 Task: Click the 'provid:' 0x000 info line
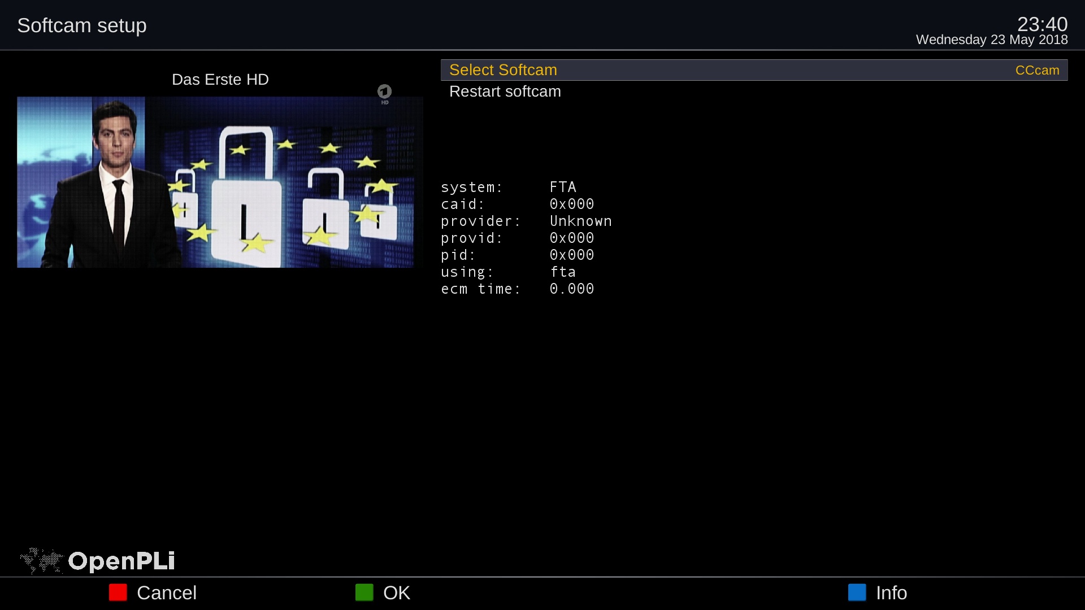click(518, 238)
